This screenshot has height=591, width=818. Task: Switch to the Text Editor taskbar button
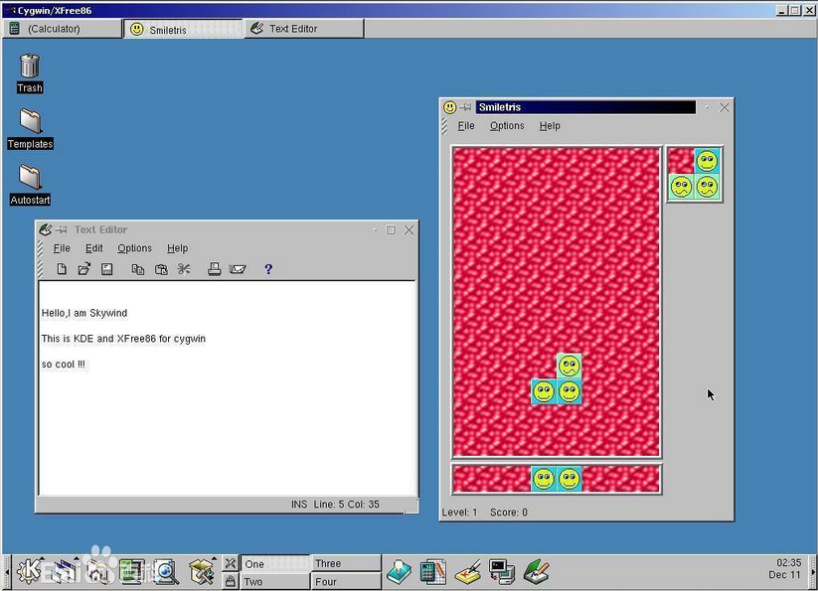tap(304, 29)
